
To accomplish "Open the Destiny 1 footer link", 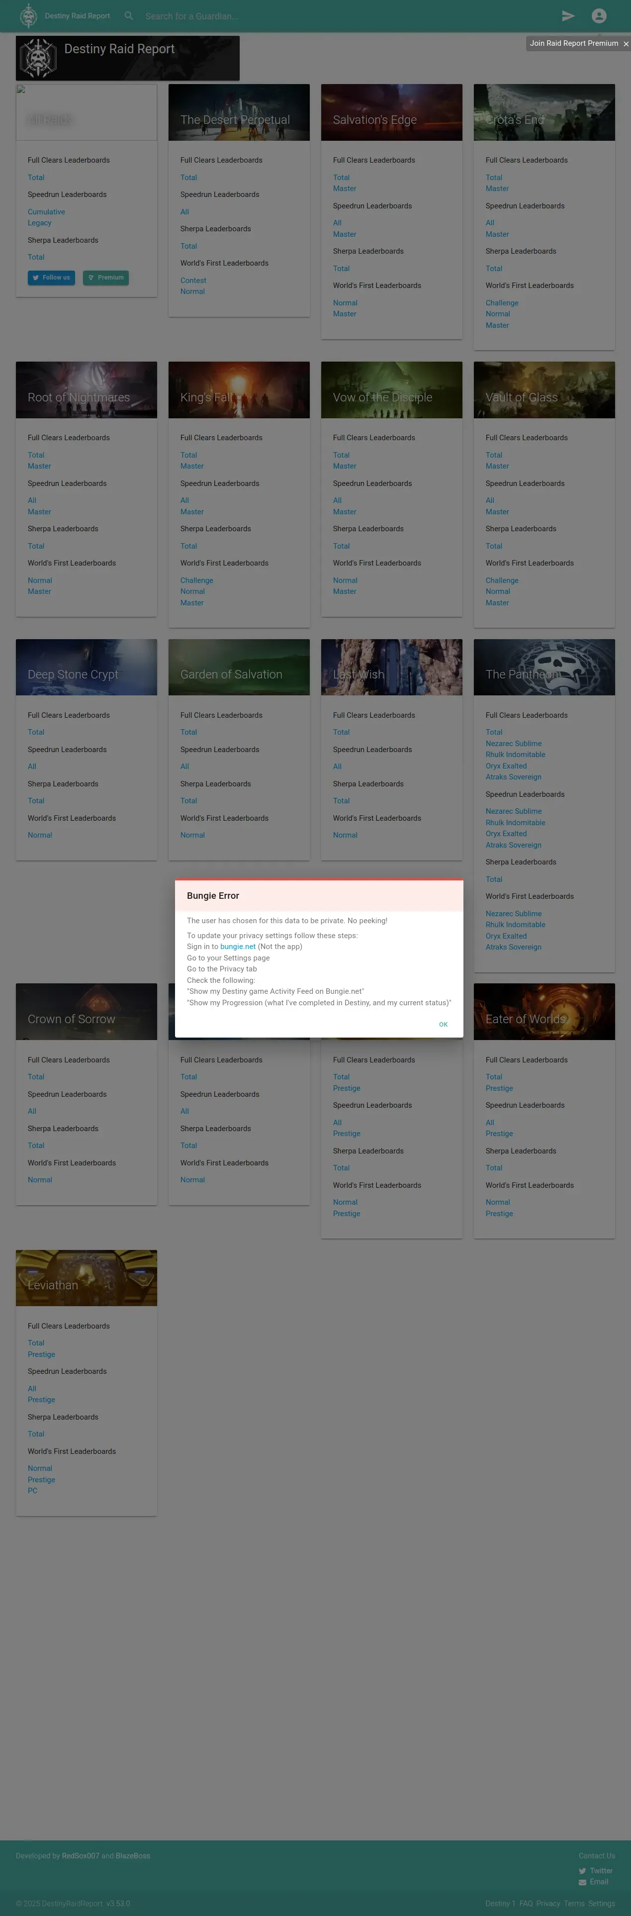I will tap(500, 1904).
